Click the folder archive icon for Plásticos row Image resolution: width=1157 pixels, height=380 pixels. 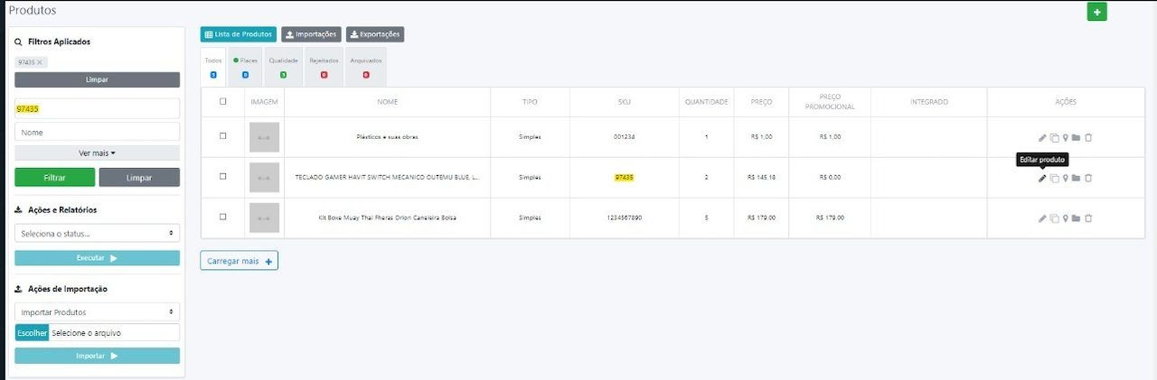coord(1076,137)
